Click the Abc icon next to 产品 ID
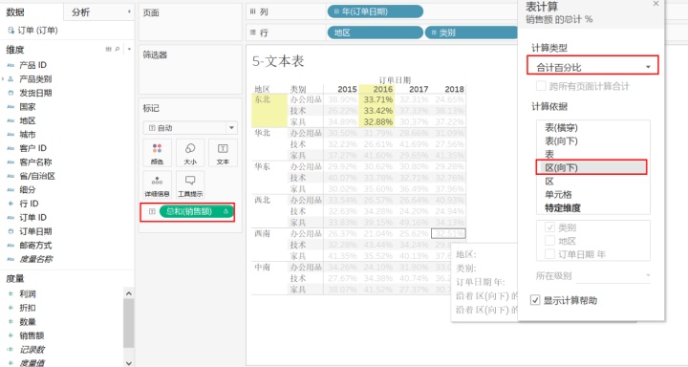The width and height of the screenshot is (688, 367). (11, 65)
